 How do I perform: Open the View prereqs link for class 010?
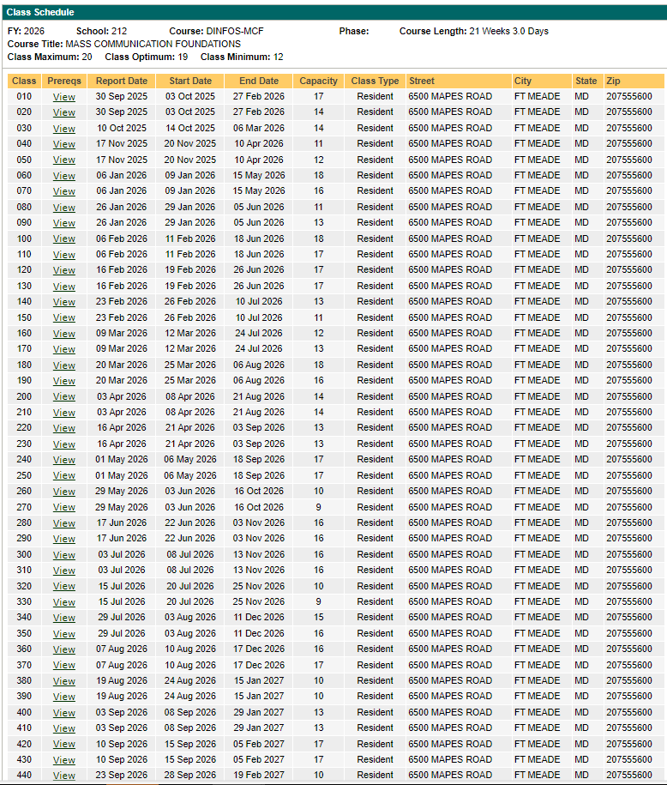(64, 97)
